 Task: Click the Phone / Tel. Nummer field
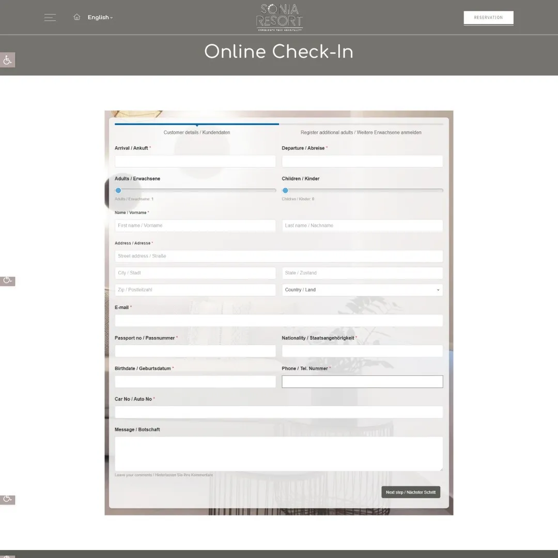coord(362,382)
